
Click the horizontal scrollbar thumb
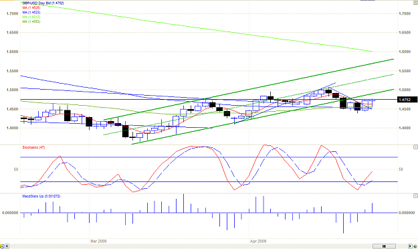384,246
